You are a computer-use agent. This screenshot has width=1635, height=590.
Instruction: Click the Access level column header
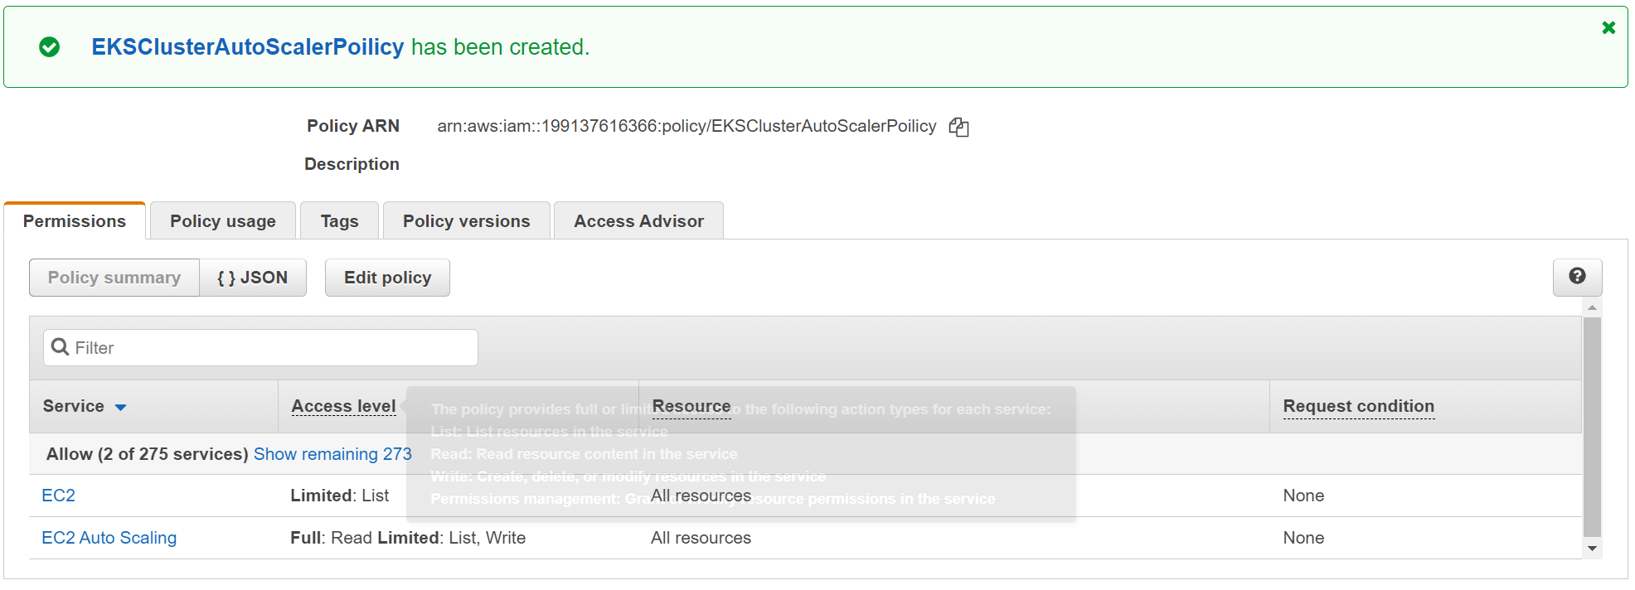[x=344, y=406]
